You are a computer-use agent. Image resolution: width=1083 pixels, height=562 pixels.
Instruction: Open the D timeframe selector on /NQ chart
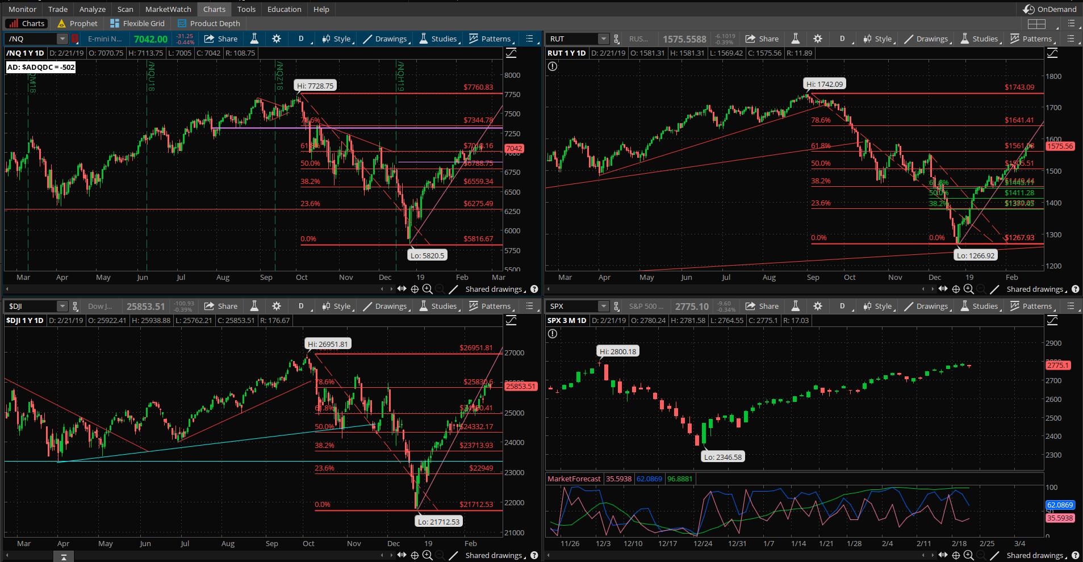(302, 39)
